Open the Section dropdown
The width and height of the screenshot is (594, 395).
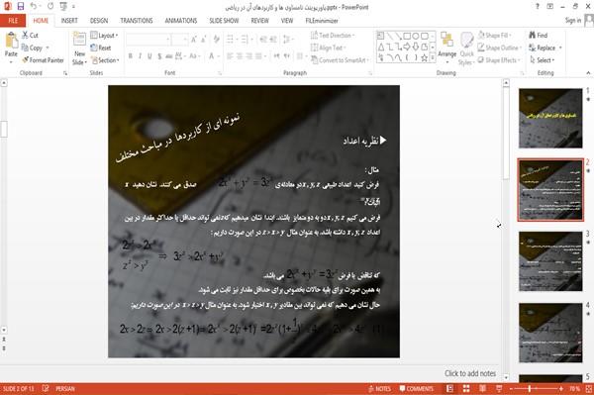tap(105, 60)
